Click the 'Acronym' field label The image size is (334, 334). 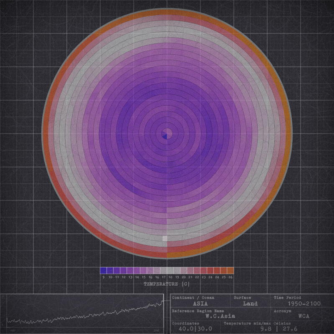click(283, 311)
